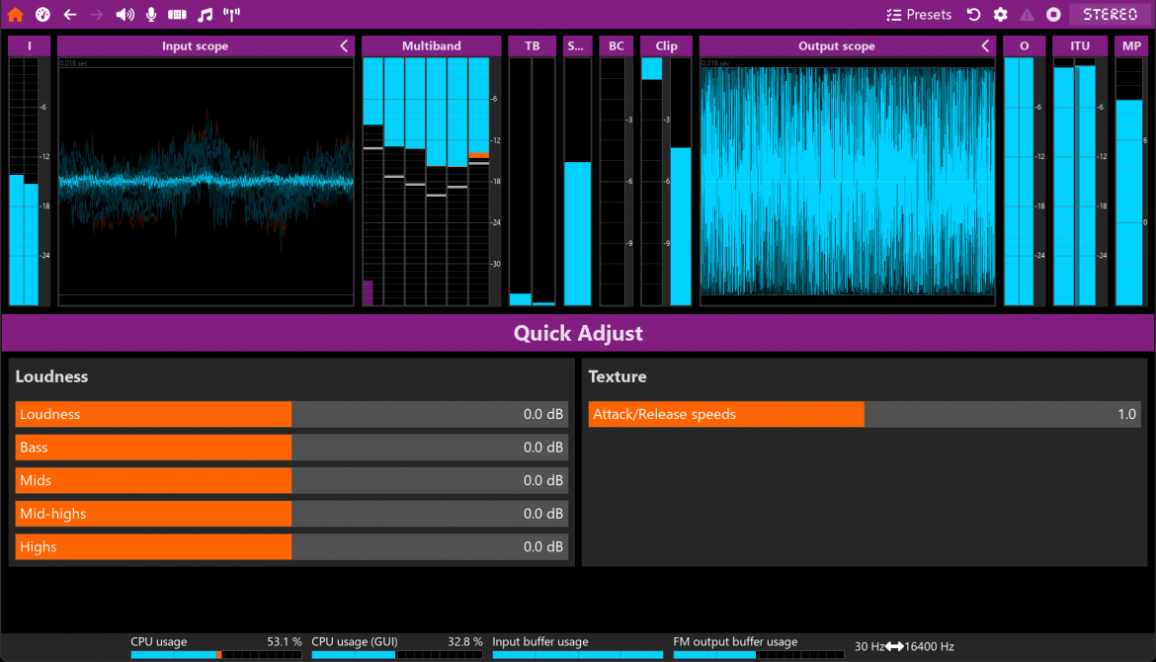
Task: Collapse the Output scope panel via its chevron
Action: pos(985,45)
